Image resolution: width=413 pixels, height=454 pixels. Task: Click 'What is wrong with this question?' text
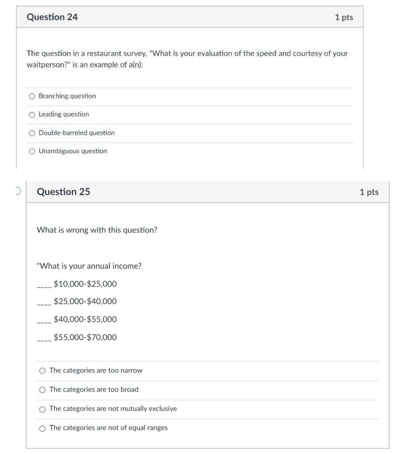(97, 230)
